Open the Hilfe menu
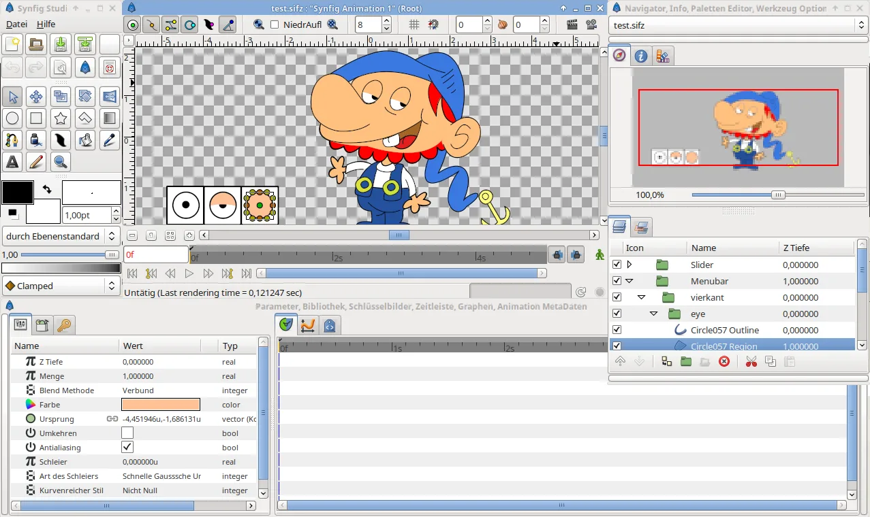 [46, 24]
